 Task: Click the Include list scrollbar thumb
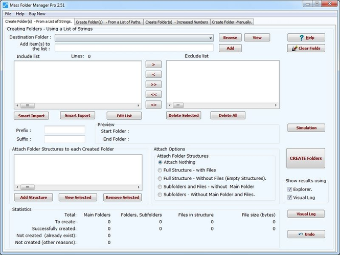[27, 105]
